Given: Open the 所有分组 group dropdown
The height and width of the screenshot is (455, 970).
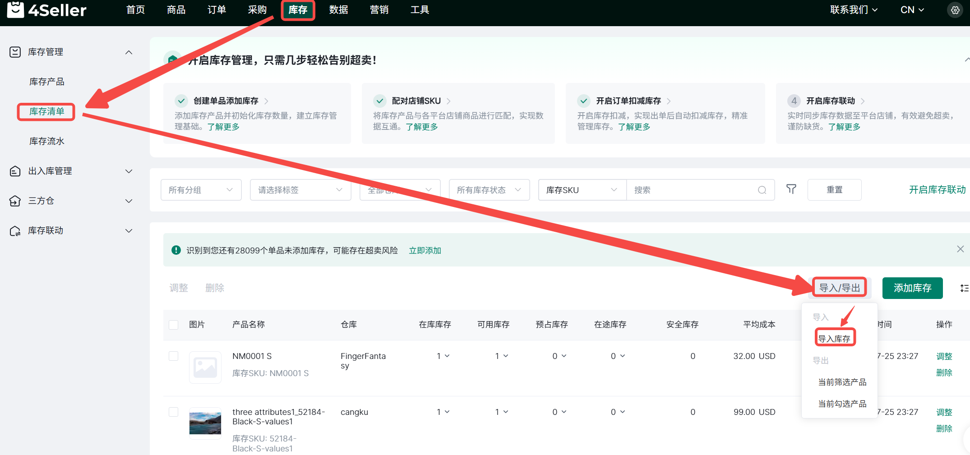Looking at the screenshot, I should click(201, 190).
